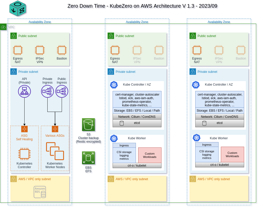This screenshot has width=259, height=208.
Task: Click Kubernetes wheel at right Kube Controller
Action: [x=196, y=85]
